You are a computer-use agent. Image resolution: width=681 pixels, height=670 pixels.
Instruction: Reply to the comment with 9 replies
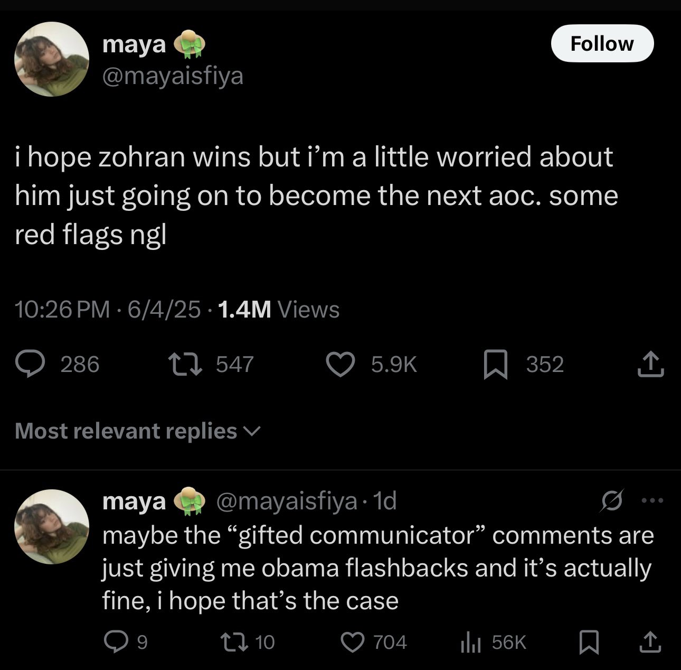tap(115, 642)
